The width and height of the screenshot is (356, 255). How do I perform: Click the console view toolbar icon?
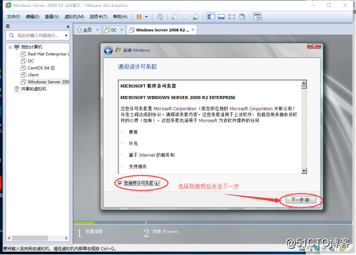[x=257, y=17]
